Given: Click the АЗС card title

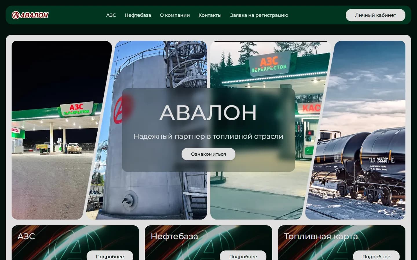Looking at the screenshot, I should pyautogui.click(x=26, y=236).
